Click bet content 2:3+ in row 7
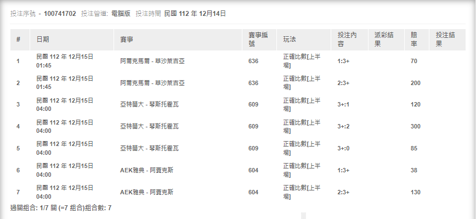The image size is (476, 219). pyautogui.click(x=343, y=192)
